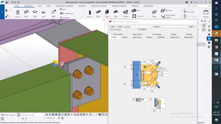
Task: Expand the Rebar set dropdown arrow
Action: [182, 10]
